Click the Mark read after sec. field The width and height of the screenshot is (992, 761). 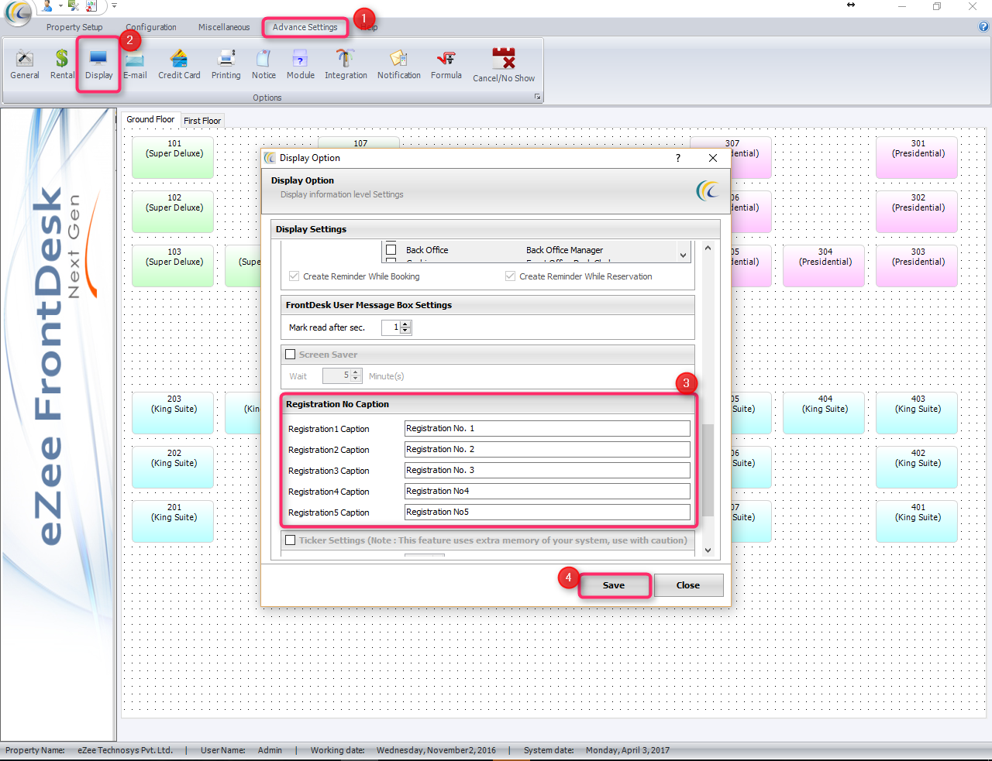click(391, 327)
